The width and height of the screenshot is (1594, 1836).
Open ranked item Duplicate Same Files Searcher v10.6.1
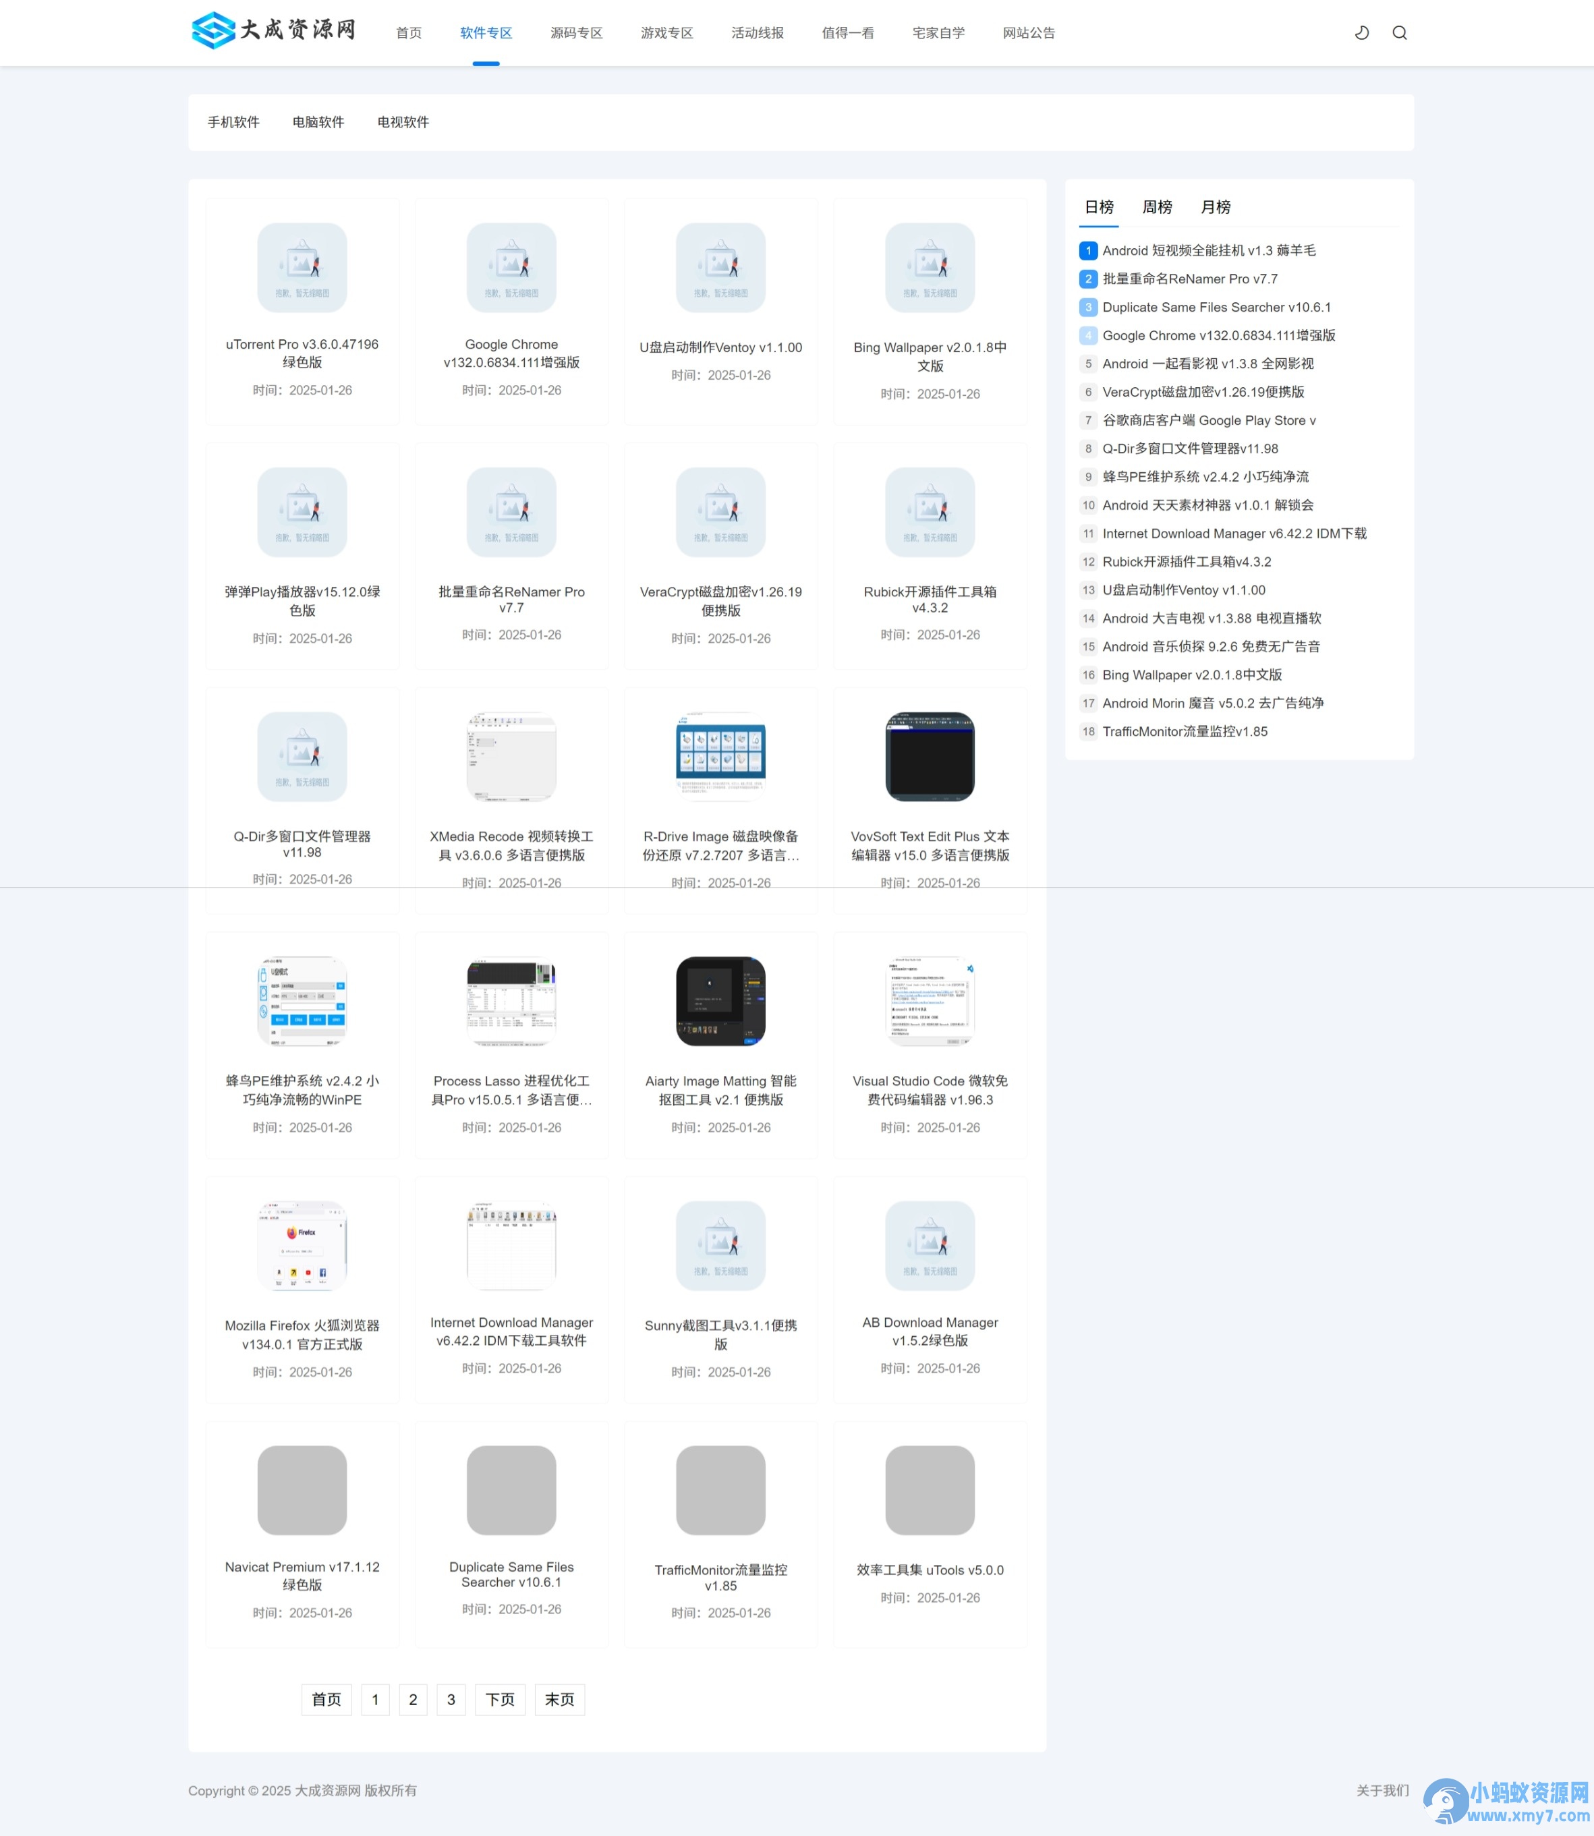pyautogui.click(x=1216, y=307)
